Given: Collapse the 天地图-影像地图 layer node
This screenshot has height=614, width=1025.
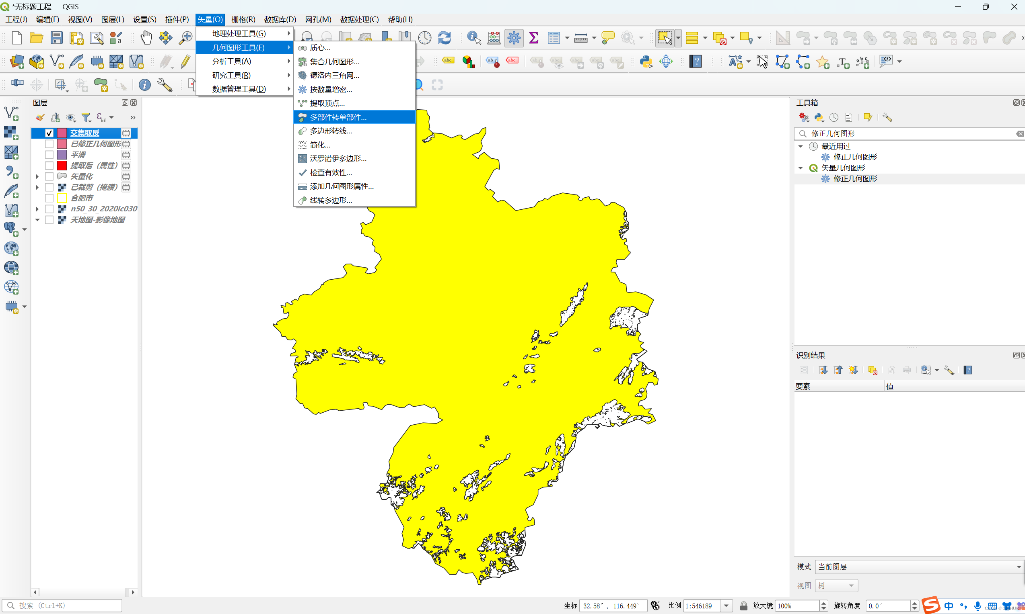Looking at the screenshot, I should (x=37, y=220).
